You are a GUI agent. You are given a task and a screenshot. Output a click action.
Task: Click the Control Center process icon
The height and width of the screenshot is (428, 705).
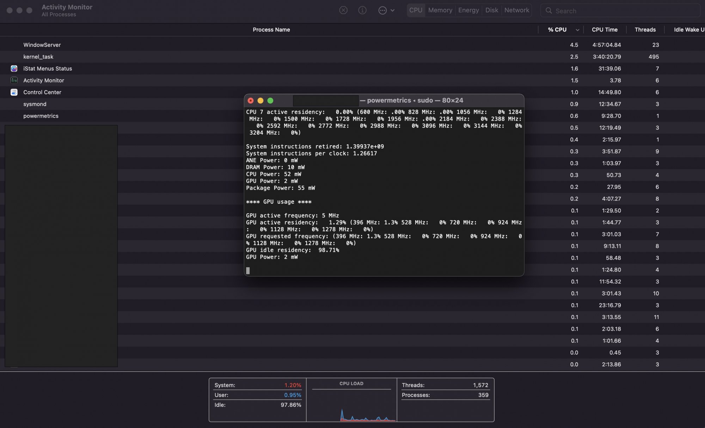[14, 92]
